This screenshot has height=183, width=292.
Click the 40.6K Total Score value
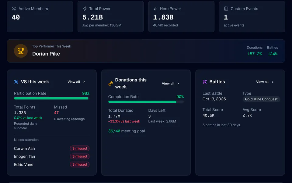(x=208, y=115)
